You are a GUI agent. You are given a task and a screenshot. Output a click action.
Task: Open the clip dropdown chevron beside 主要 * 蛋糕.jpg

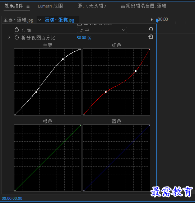tap(39, 20)
